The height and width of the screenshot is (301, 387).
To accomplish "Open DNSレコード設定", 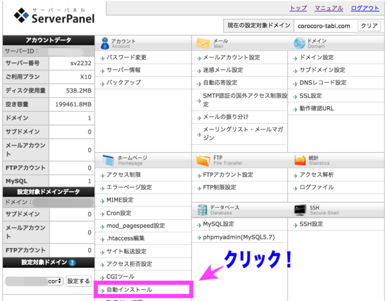I will 323,83.
